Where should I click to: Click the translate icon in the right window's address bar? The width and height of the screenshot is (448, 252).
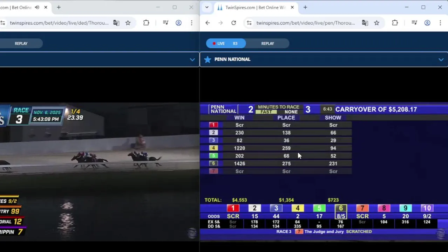click(365, 23)
